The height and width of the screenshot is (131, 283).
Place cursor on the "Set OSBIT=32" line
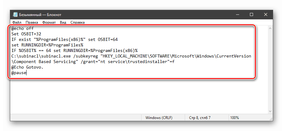tap(26, 34)
